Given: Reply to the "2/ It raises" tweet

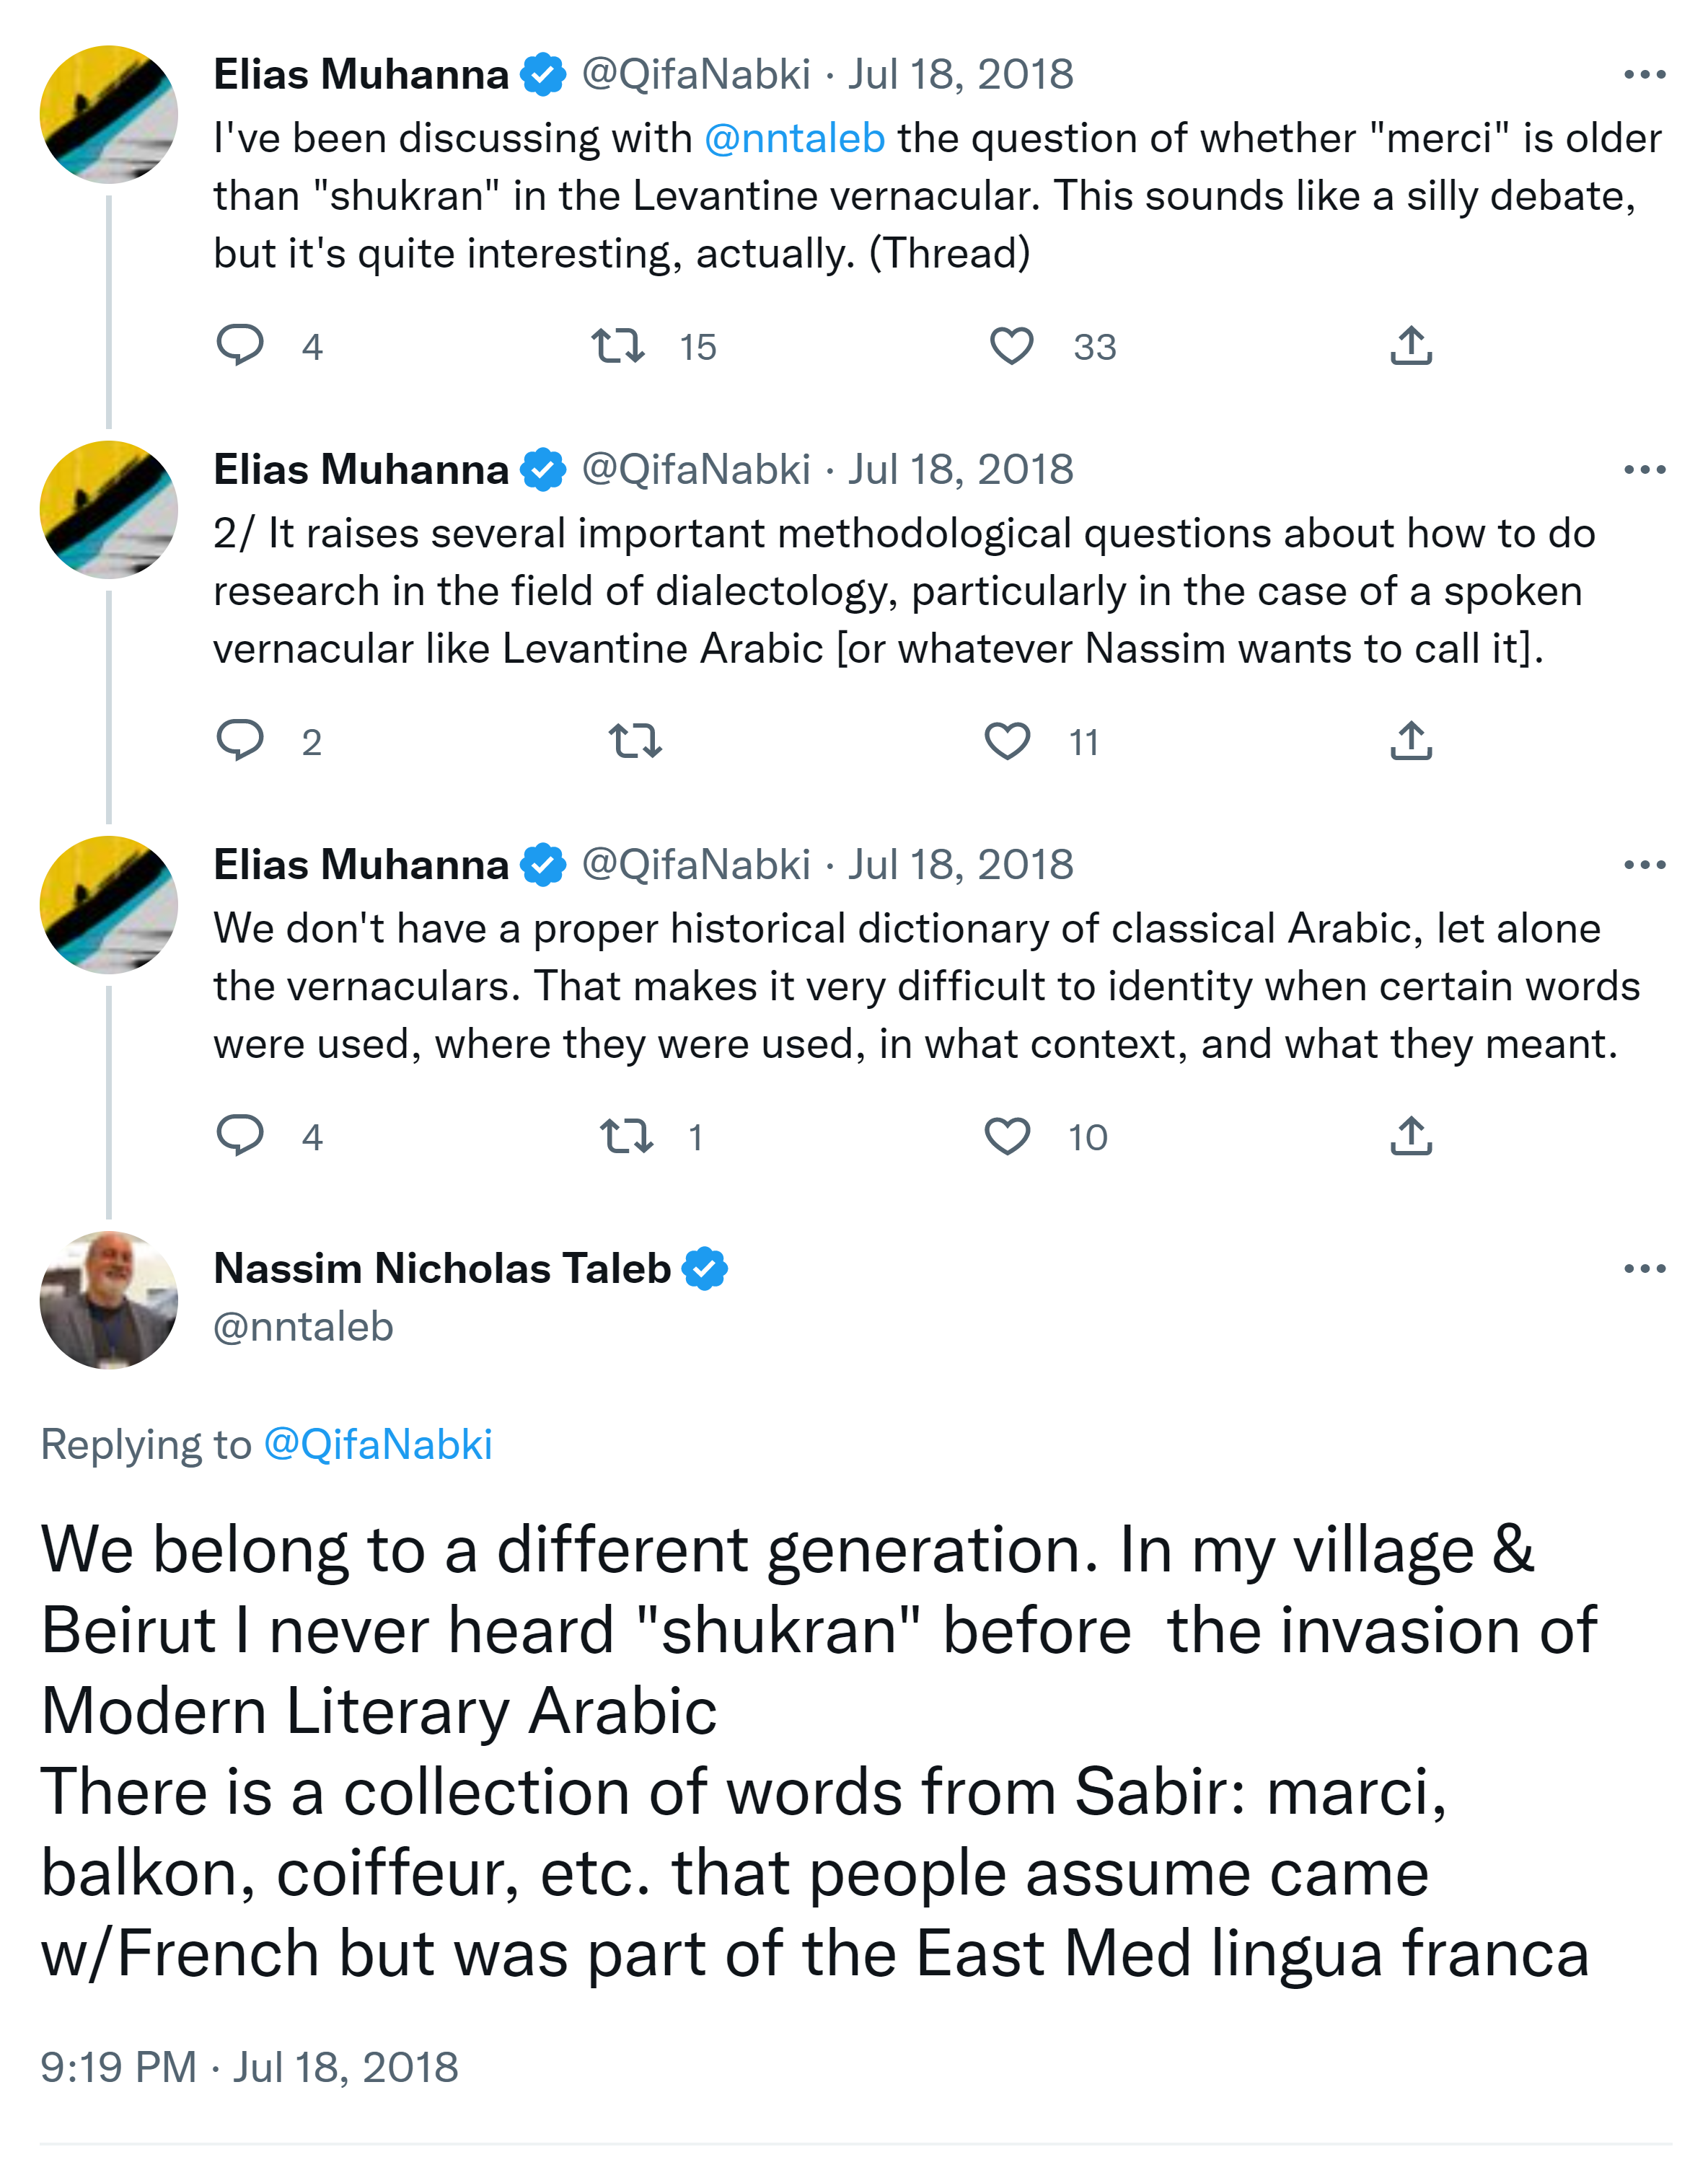Looking at the screenshot, I should pos(240,740).
